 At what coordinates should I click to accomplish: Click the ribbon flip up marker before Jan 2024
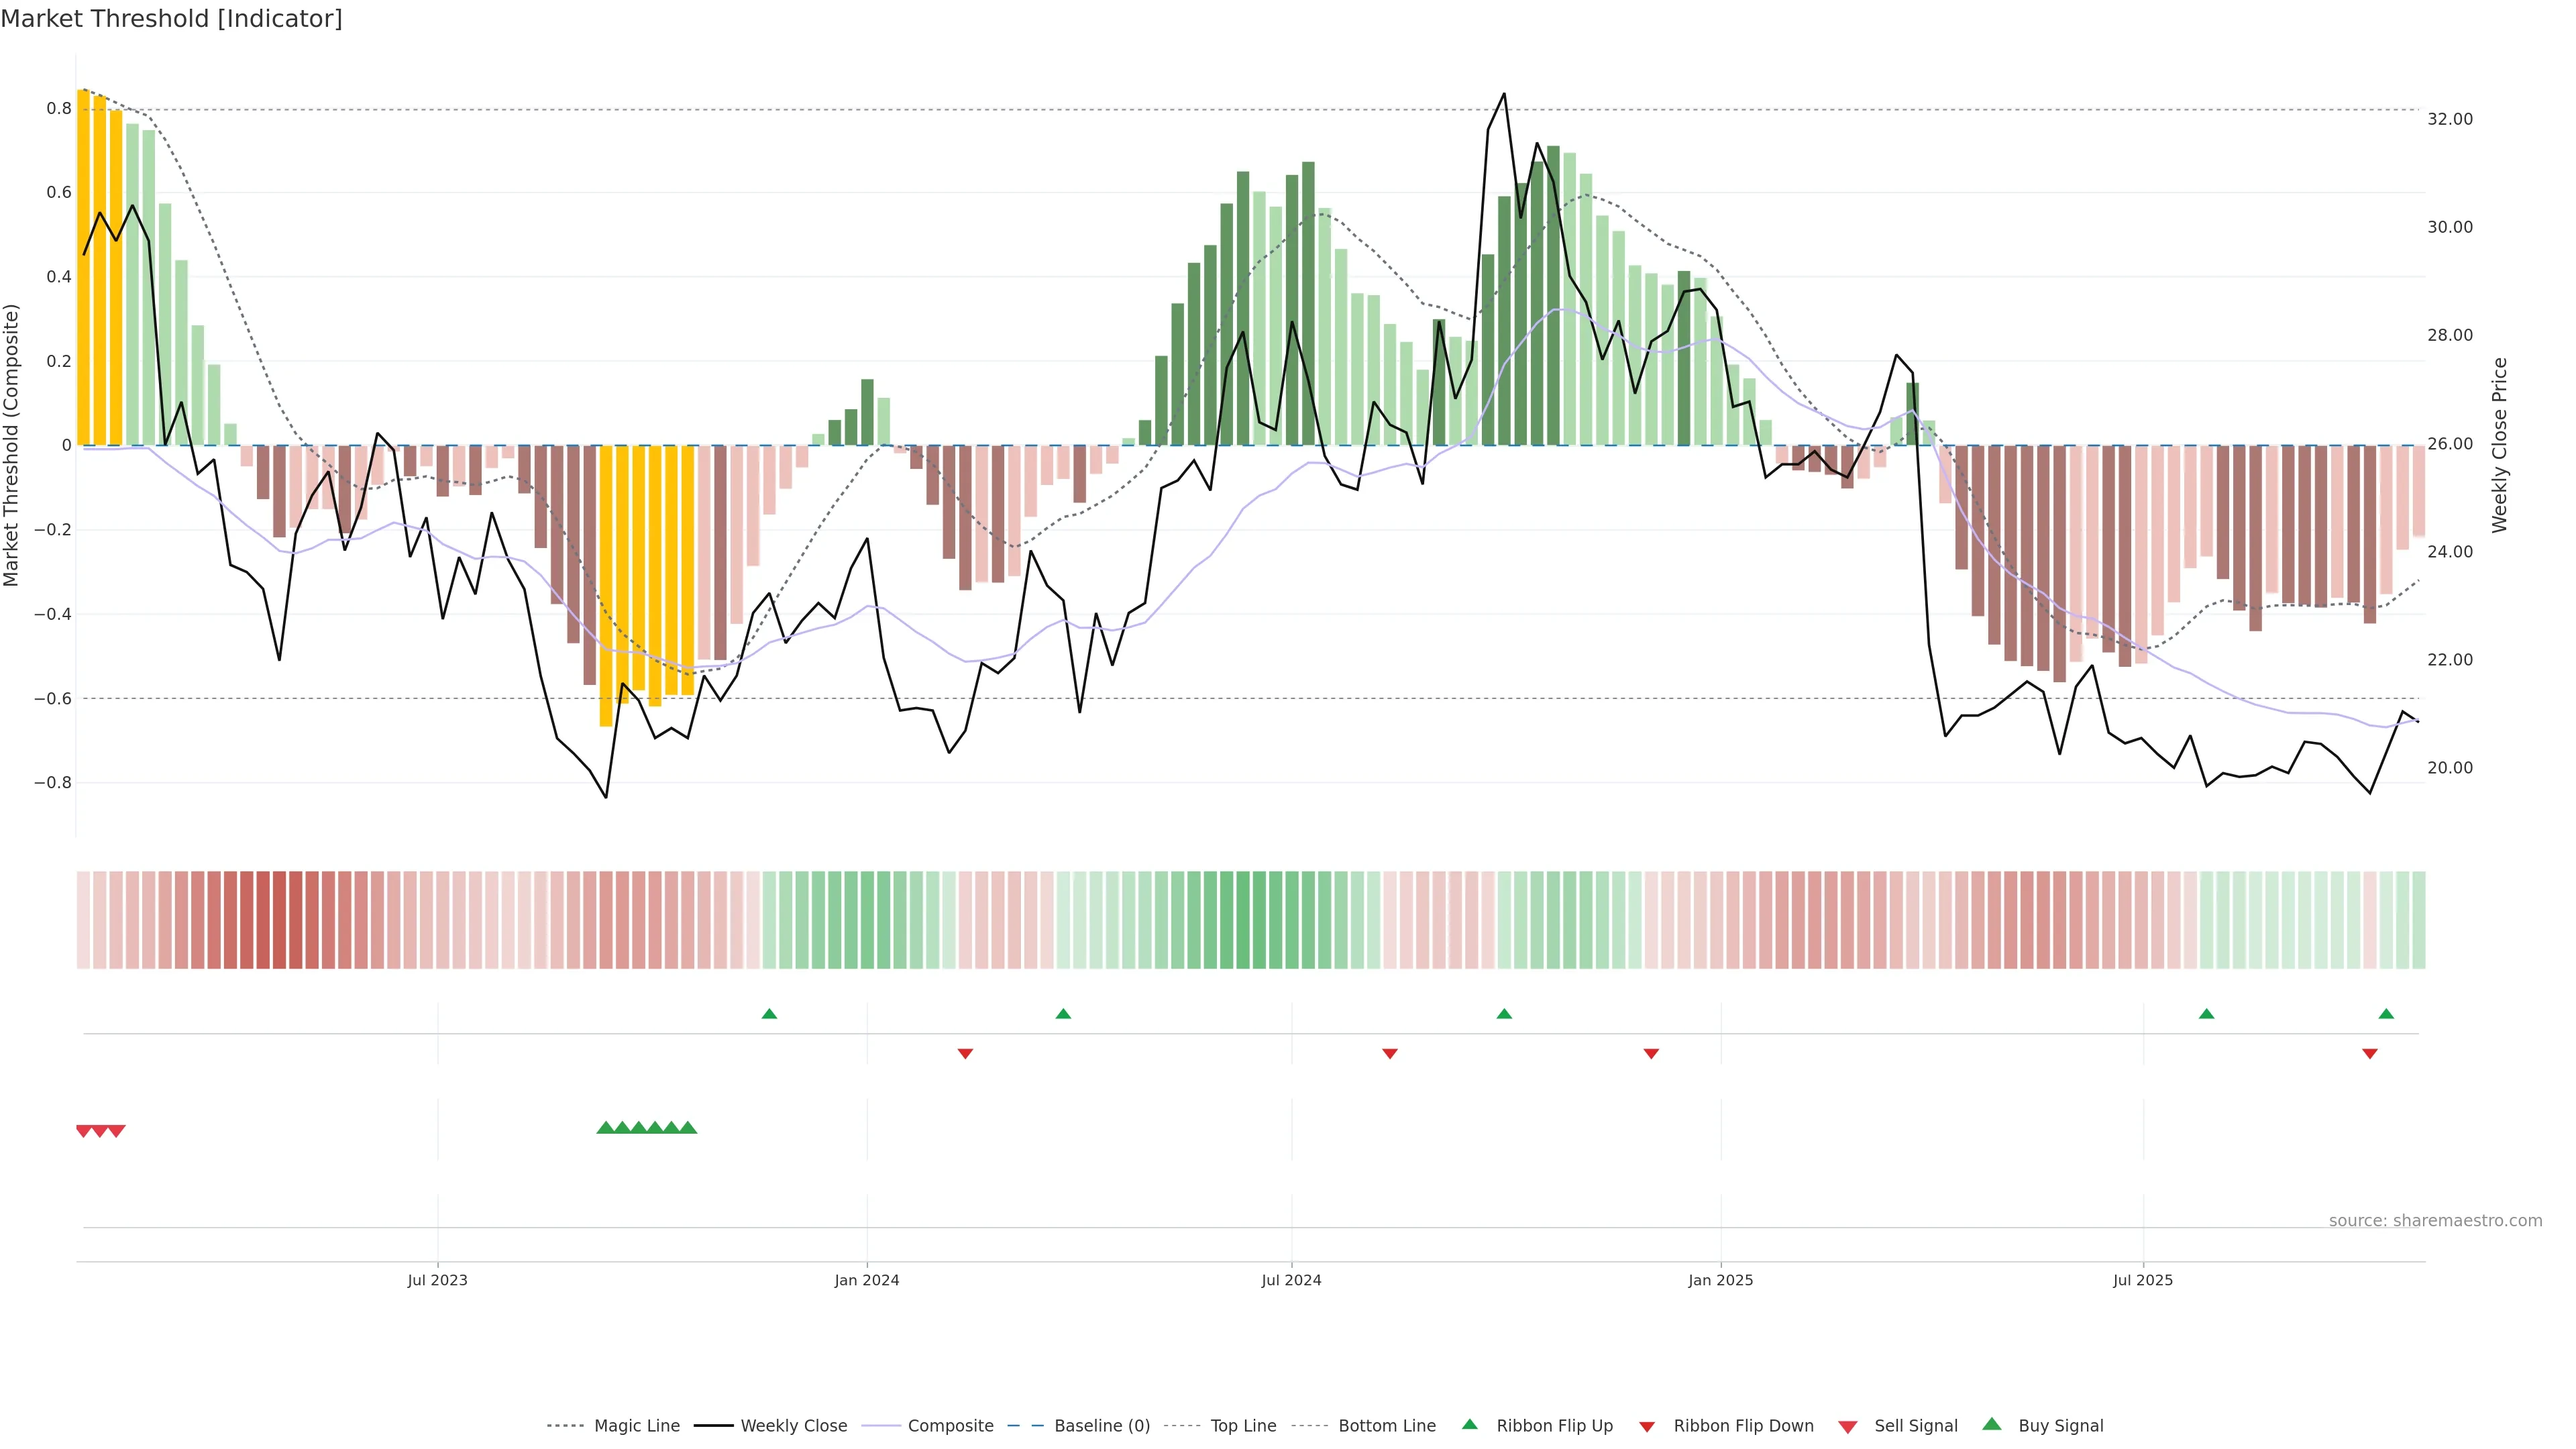(x=769, y=1014)
